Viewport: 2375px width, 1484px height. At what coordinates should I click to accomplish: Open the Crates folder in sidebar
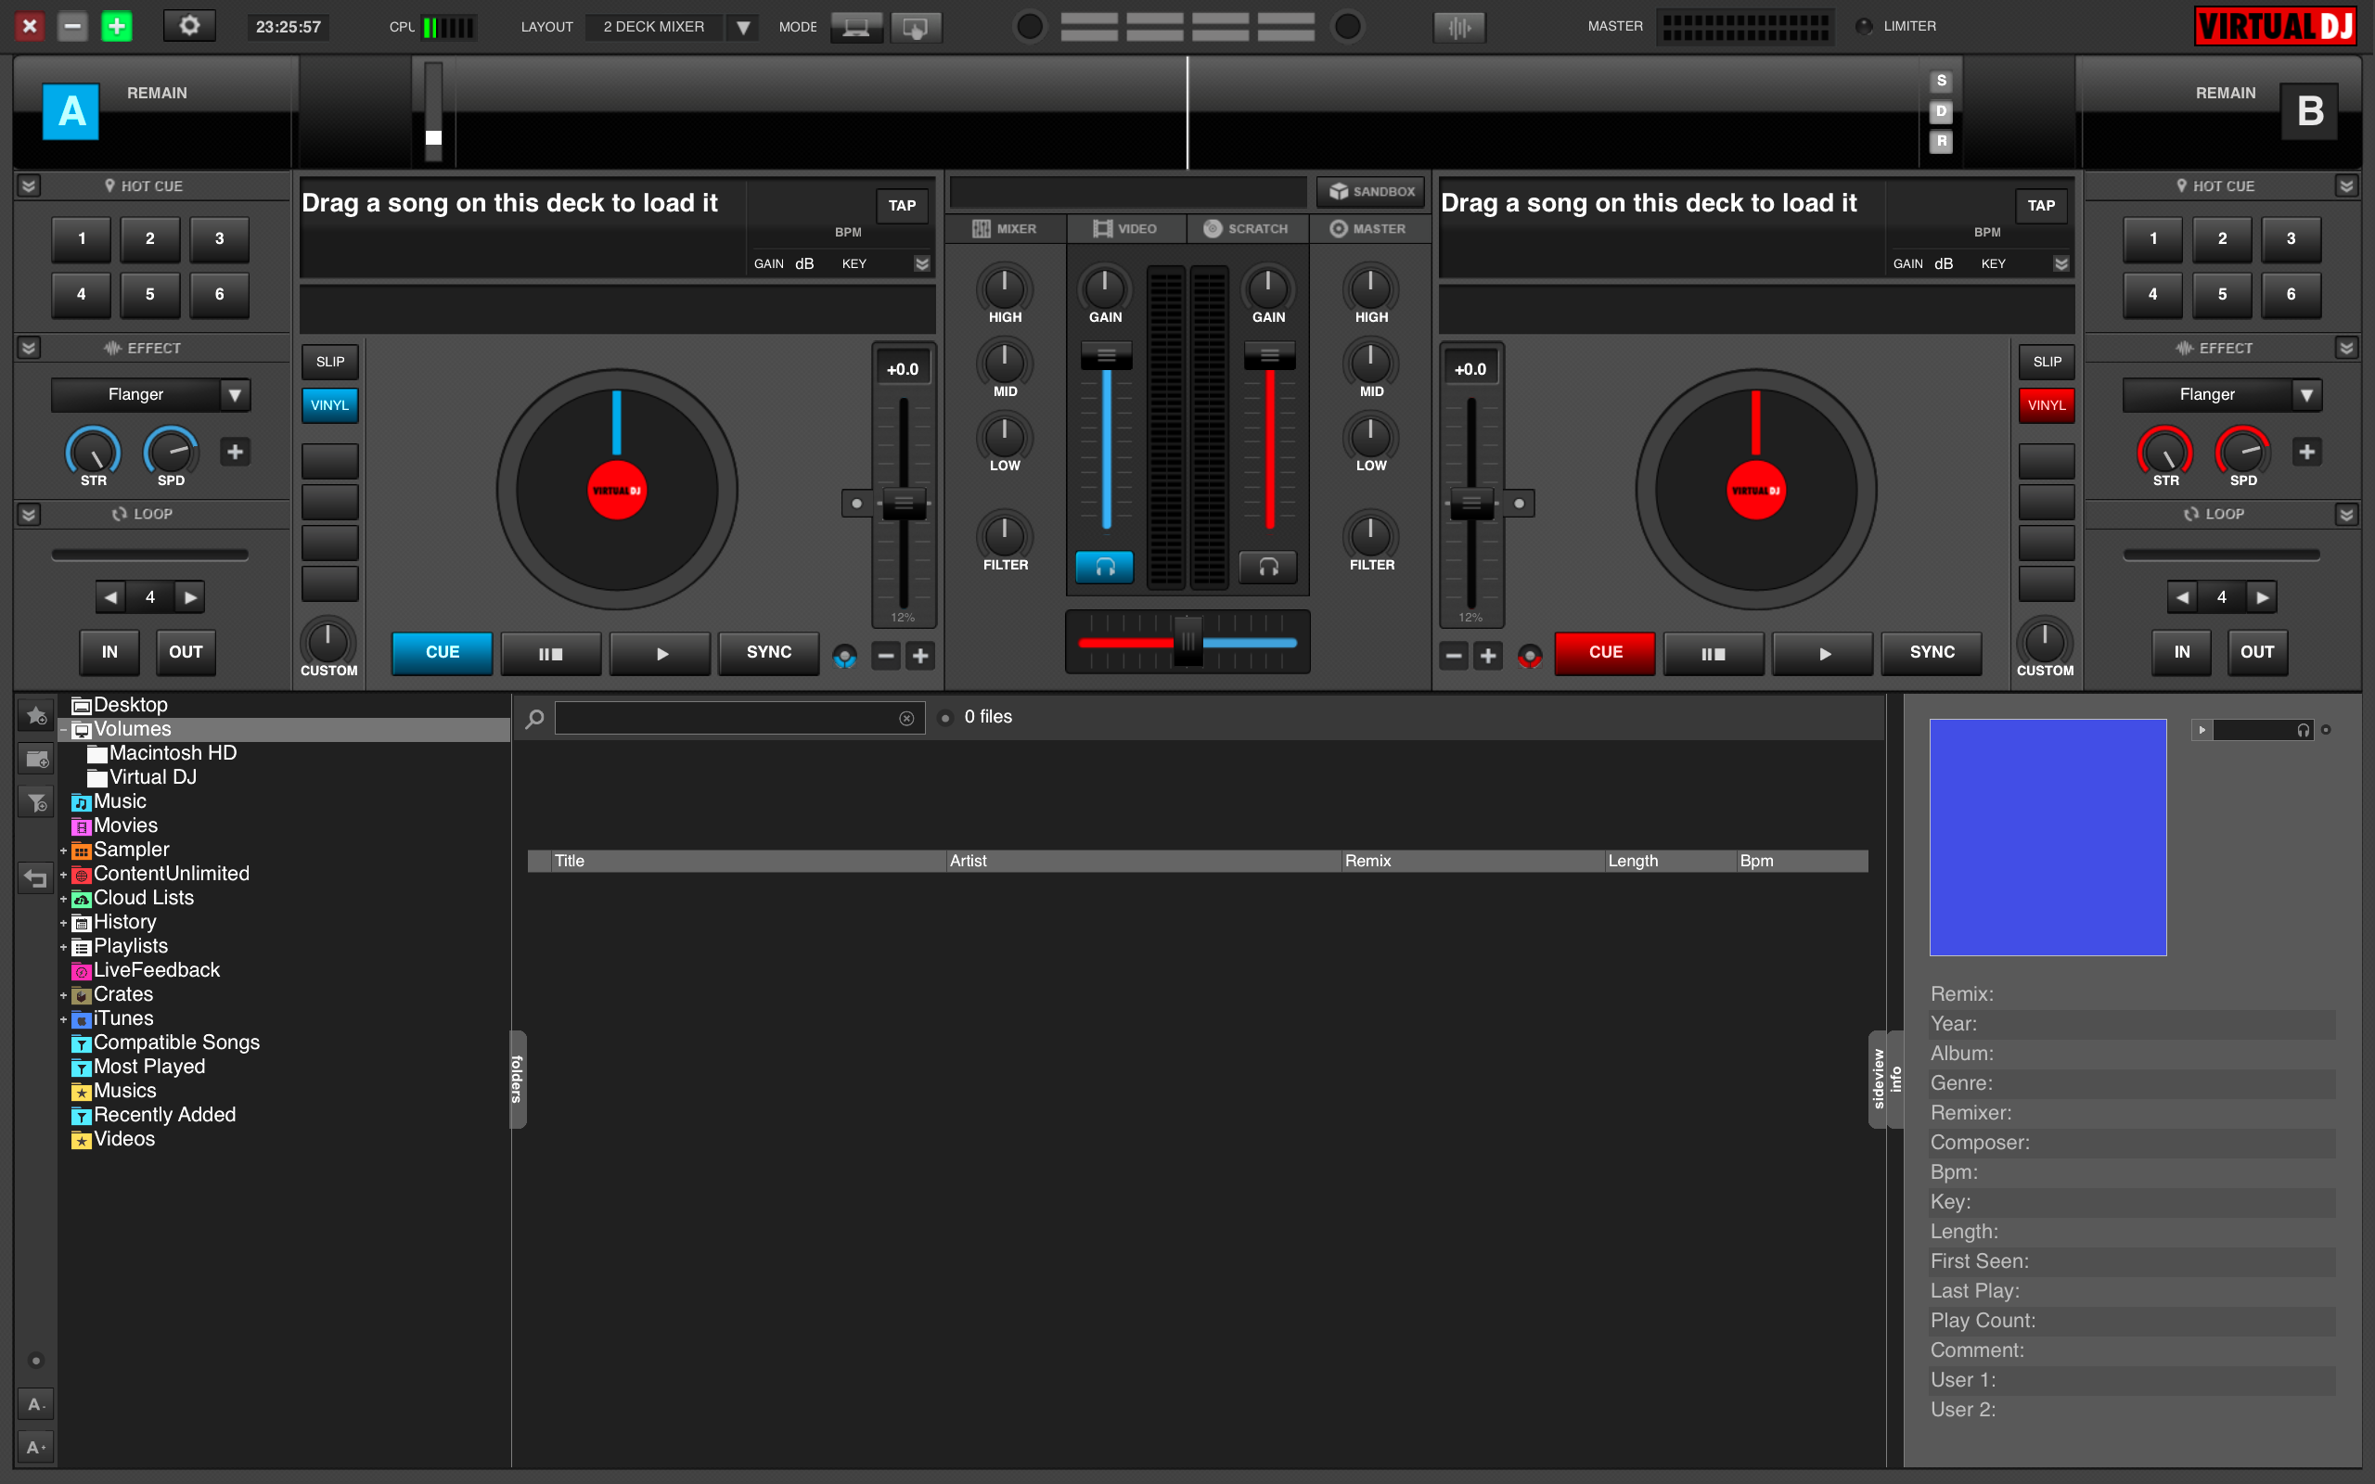tap(122, 993)
